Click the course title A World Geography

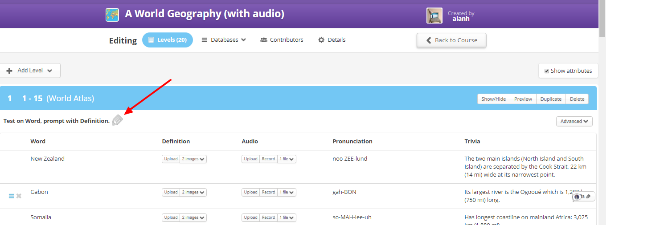coord(205,14)
